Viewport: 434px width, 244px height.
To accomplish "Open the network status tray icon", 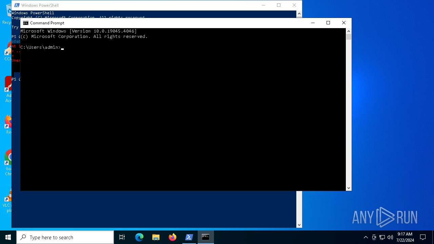I will tap(382, 237).
